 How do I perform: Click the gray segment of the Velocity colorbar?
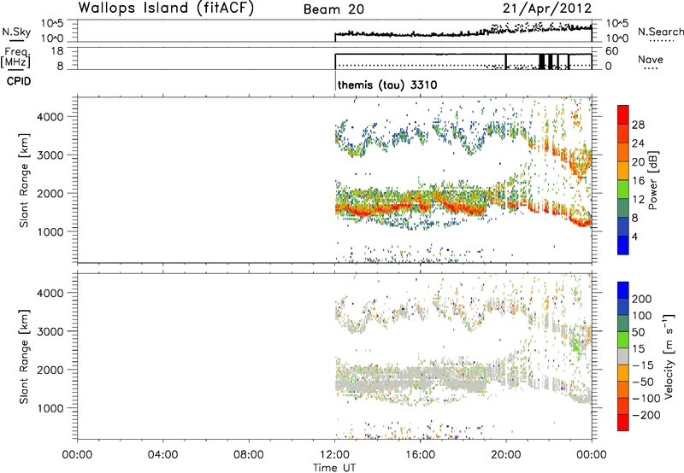[623, 356]
